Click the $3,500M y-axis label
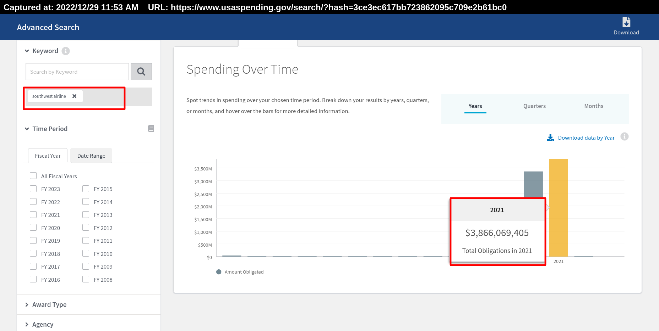 pos(203,169)
